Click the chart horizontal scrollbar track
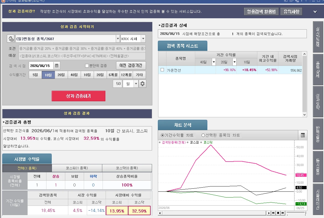This screenshot has height=218, width=324. [214, 213]
